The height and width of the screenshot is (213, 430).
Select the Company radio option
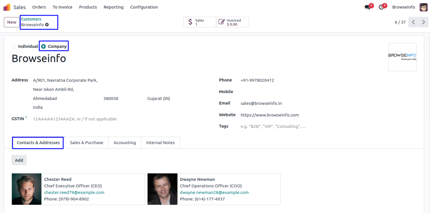pyautogui.click(x=44, y=46)
